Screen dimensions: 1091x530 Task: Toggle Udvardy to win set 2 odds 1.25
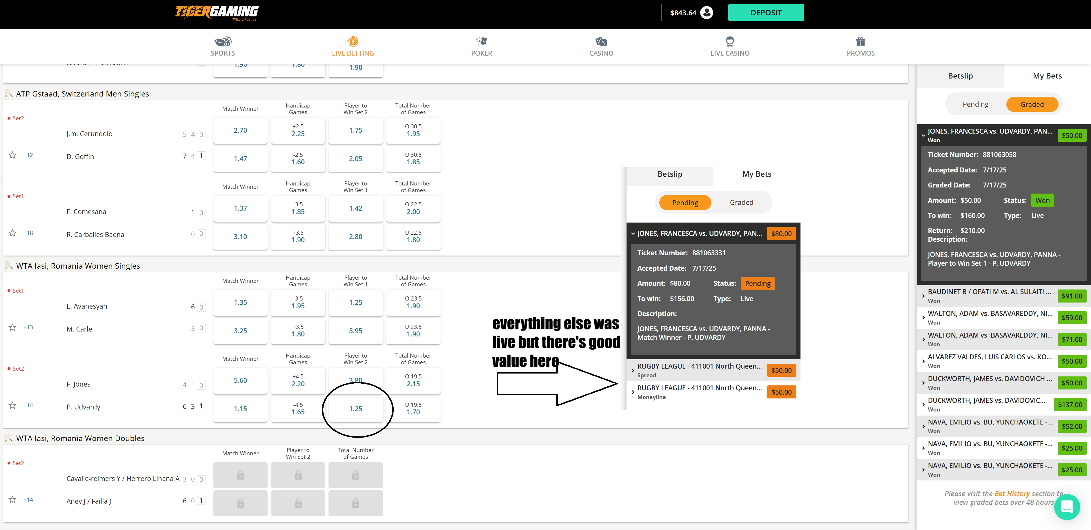click(x=355, y=409)
